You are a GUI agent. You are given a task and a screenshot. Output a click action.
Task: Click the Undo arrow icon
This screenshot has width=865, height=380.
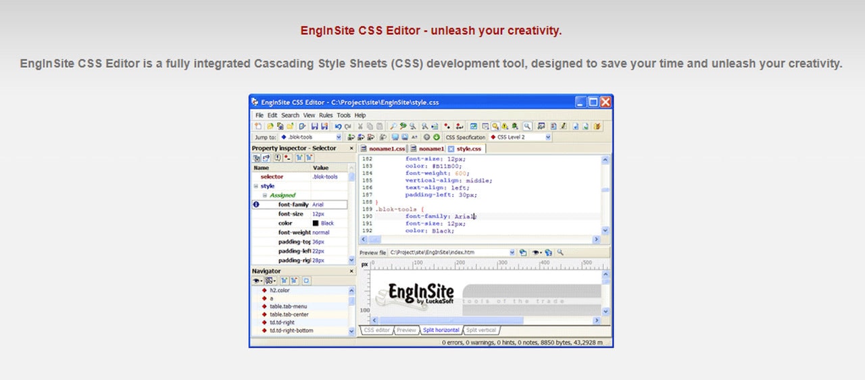(x=338, y=126)
